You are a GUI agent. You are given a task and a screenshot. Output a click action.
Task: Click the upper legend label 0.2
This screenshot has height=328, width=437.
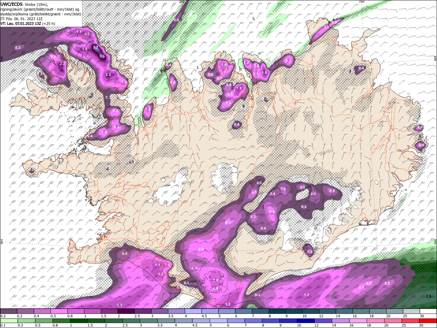tap(3, 316)
